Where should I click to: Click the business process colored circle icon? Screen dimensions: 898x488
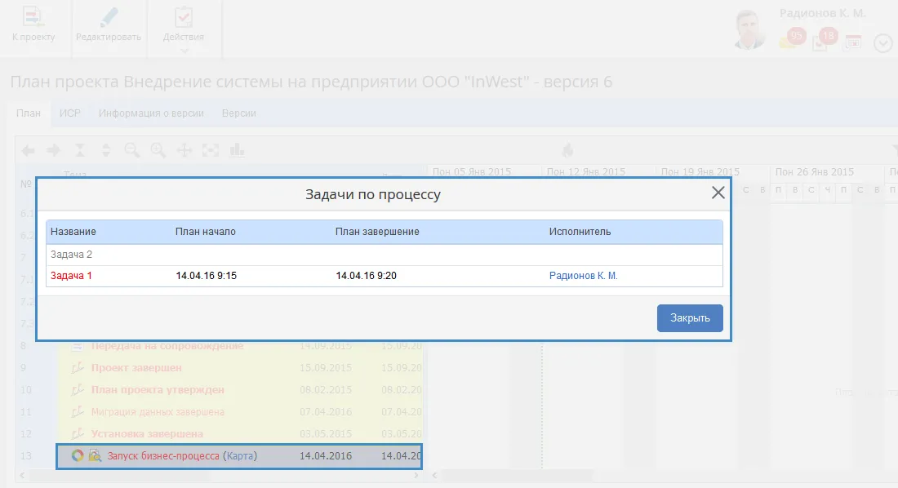coord(78,456)
